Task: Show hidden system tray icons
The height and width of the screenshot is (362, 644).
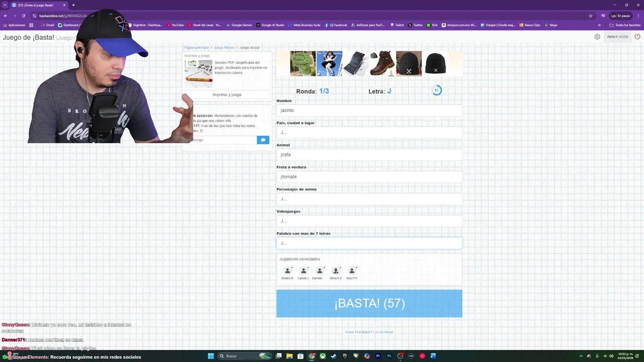Action: [581, 356]
